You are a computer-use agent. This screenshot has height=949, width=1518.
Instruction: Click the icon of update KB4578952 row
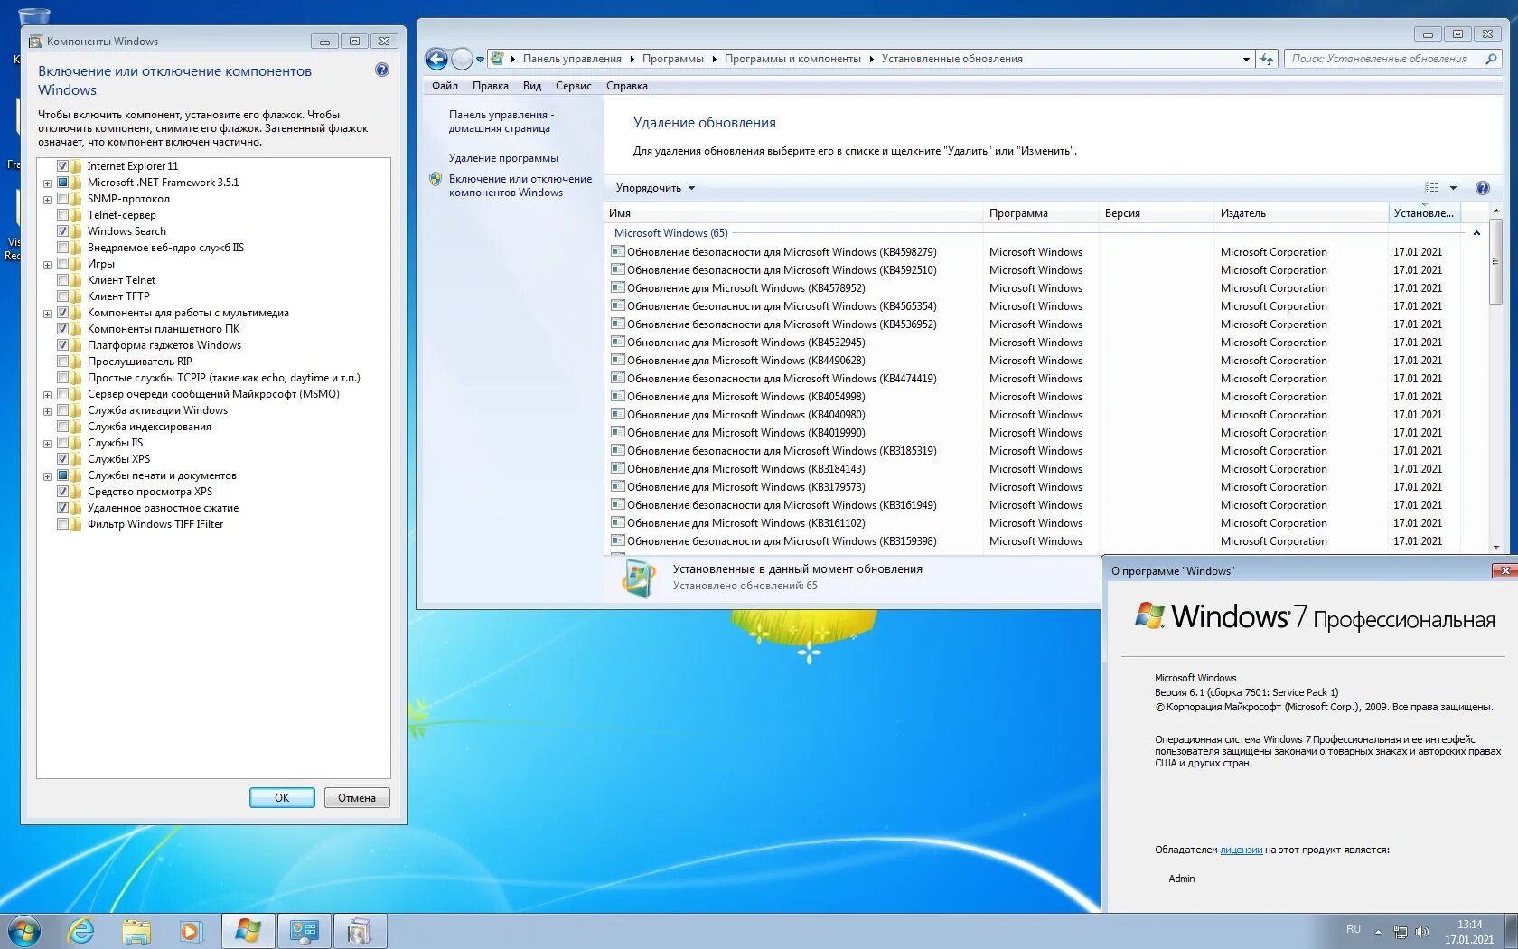(618, 287)
